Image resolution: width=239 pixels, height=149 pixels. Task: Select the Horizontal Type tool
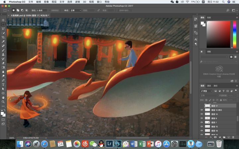tap(3, 85)
